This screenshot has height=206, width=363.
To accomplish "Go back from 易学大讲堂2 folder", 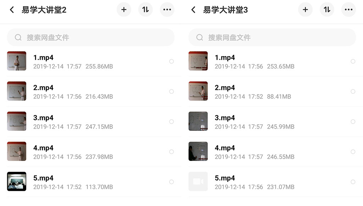I will pos(12,10).
